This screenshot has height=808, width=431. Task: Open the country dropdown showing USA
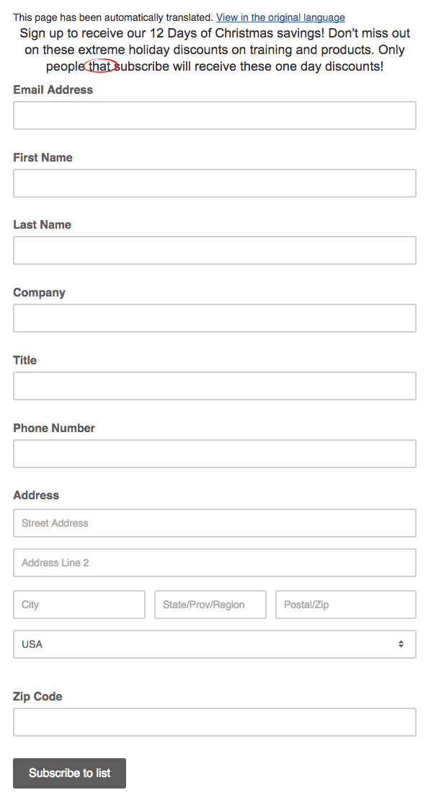[x=214, y=644]
